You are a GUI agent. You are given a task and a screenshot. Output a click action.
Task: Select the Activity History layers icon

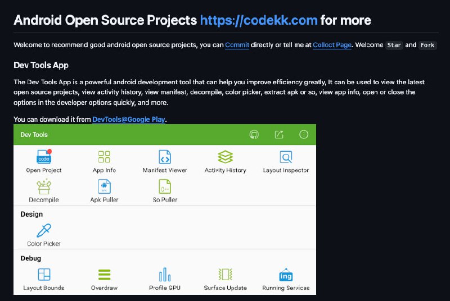pyautogui.click(x=226, y=157)
